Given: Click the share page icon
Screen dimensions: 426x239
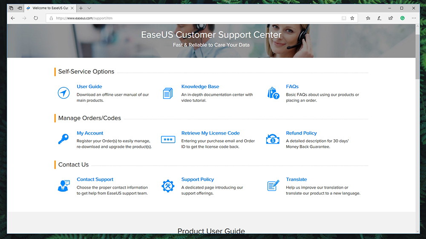Looking at the screenshot, I should point(391,18).
